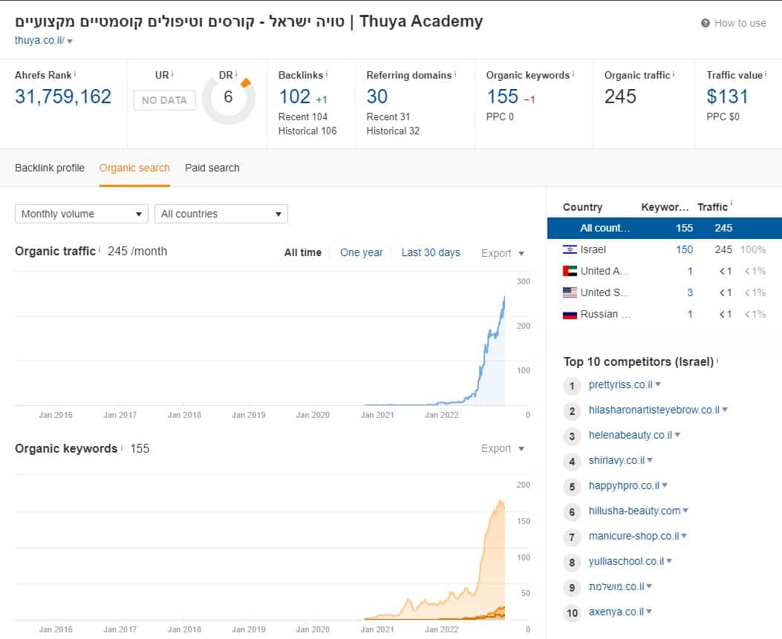Open Export menu for Organic traffic chart

pos(502,253)
